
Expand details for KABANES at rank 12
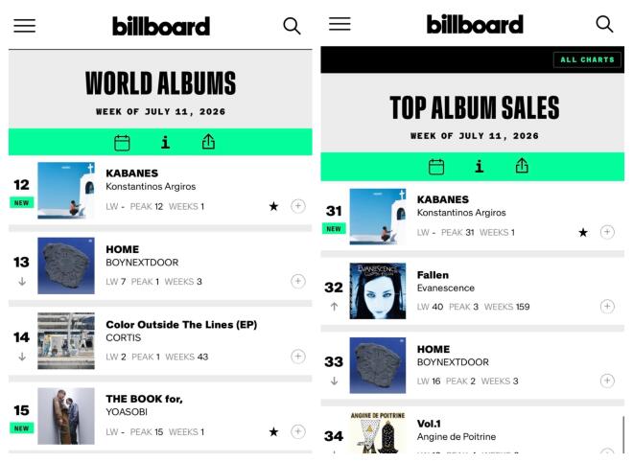coord(298,206)
